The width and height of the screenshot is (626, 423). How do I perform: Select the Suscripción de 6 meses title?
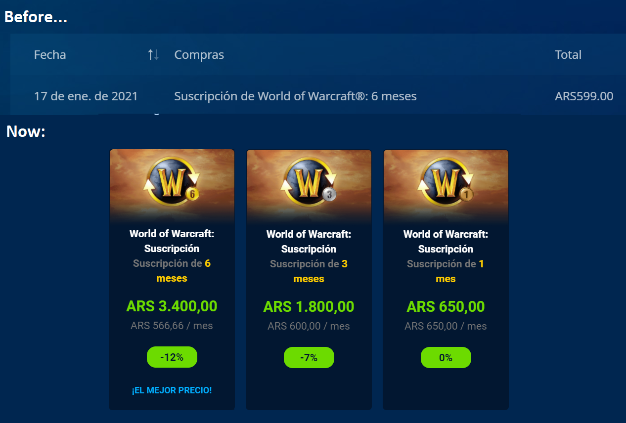coord(172,271)
